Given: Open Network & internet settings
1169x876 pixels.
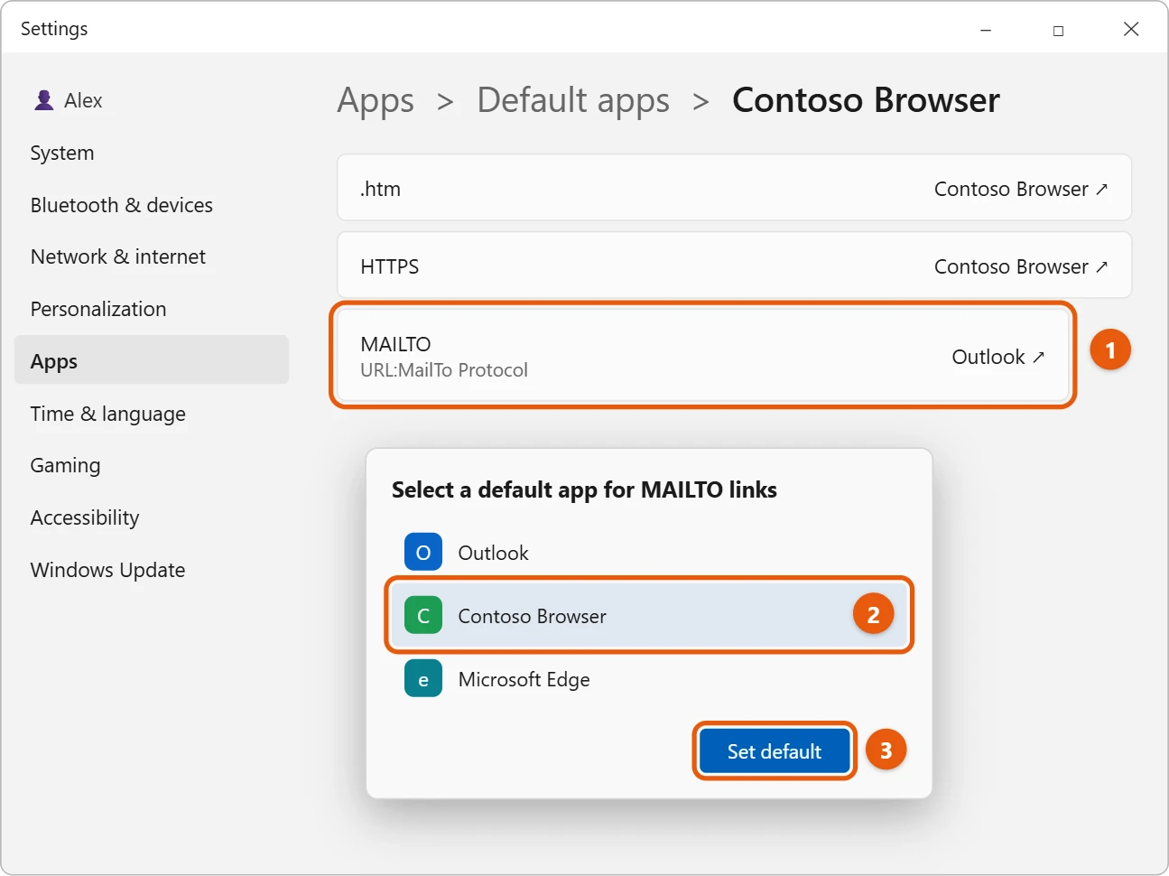Looking at the screenshot, I should (x=118, y=256).
